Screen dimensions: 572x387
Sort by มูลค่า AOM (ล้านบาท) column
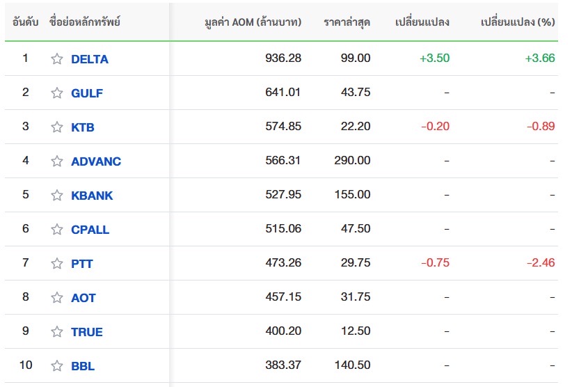253,22
